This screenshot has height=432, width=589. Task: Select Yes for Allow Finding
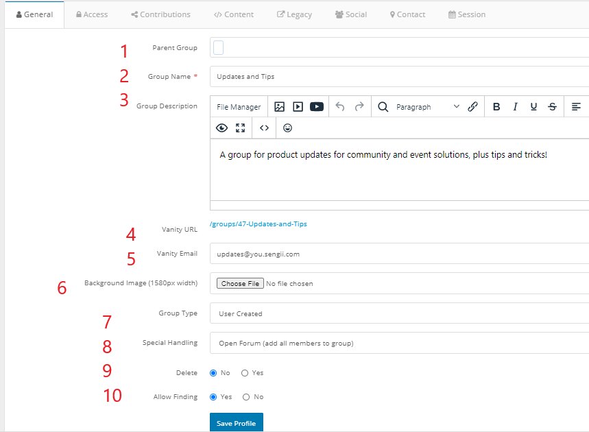pos(213,397)
